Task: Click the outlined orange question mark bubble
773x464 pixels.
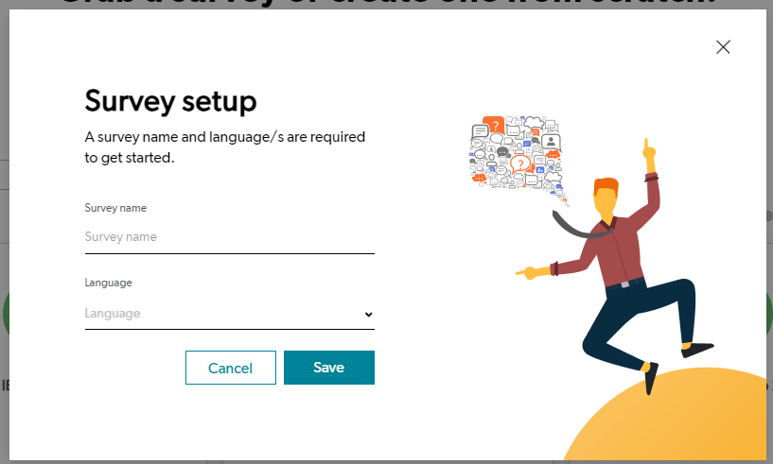Action: (x=518, y=163)
